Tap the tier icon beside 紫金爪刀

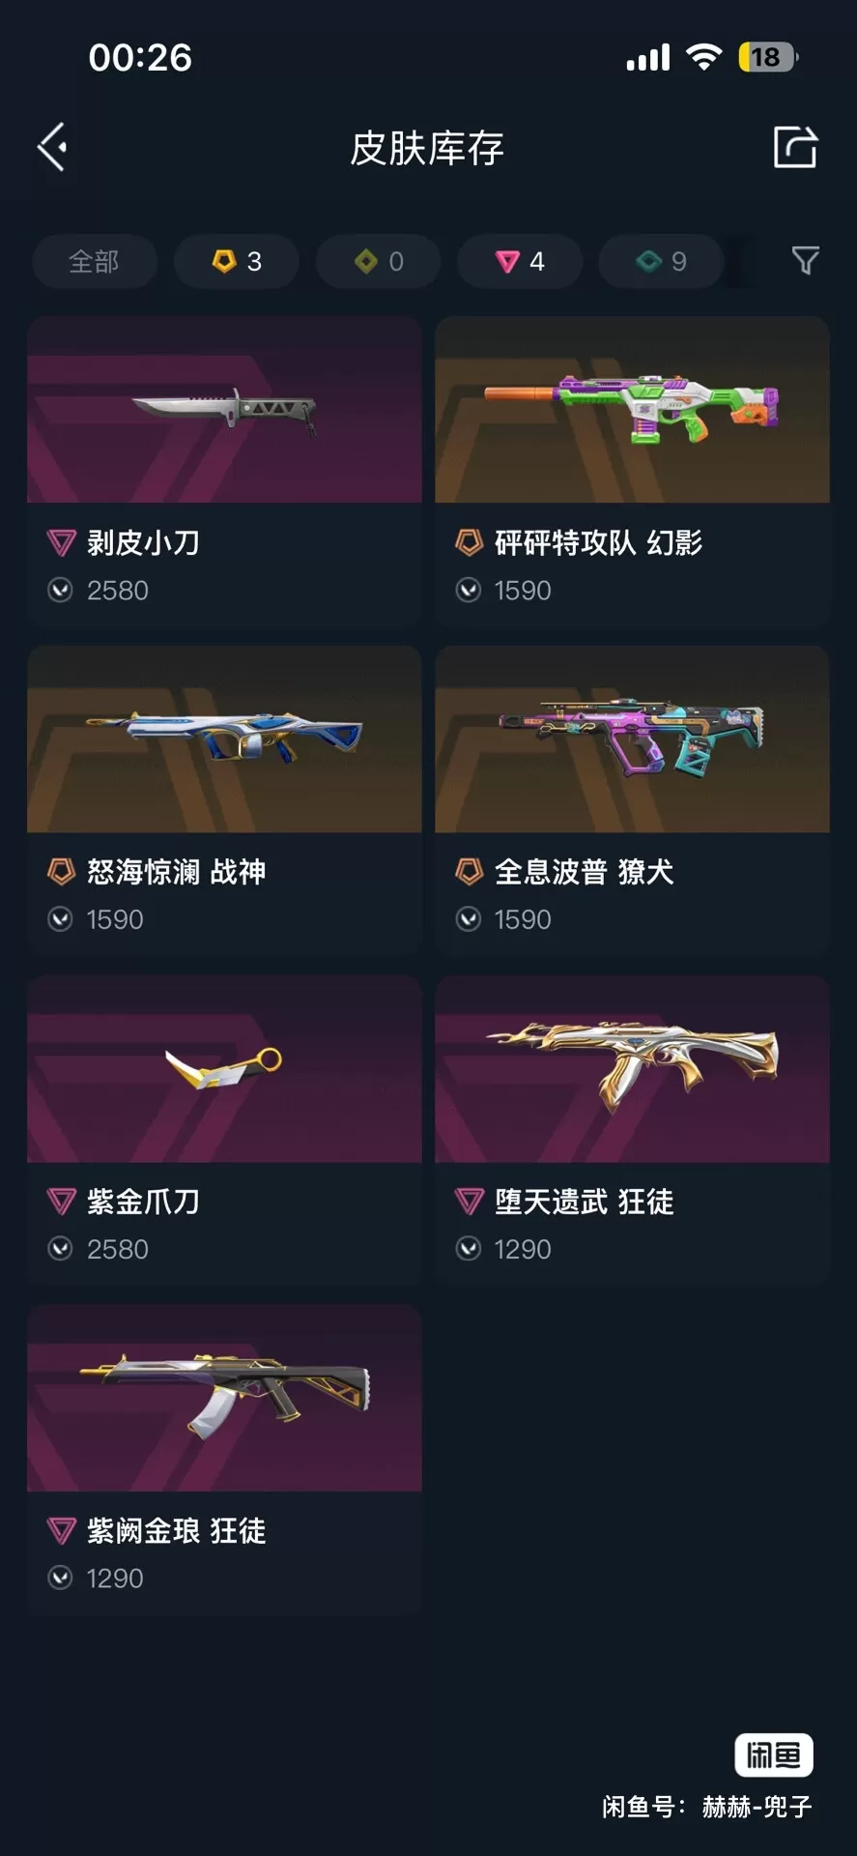[x=61, y=1202]
